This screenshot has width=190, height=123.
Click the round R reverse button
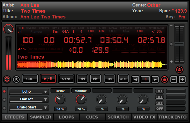tap(16, 79)
